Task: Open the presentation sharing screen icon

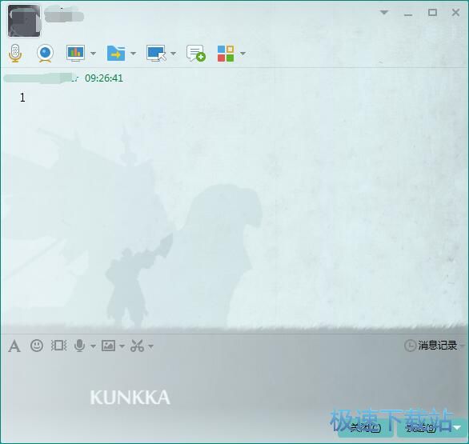Action: [75, 54]
